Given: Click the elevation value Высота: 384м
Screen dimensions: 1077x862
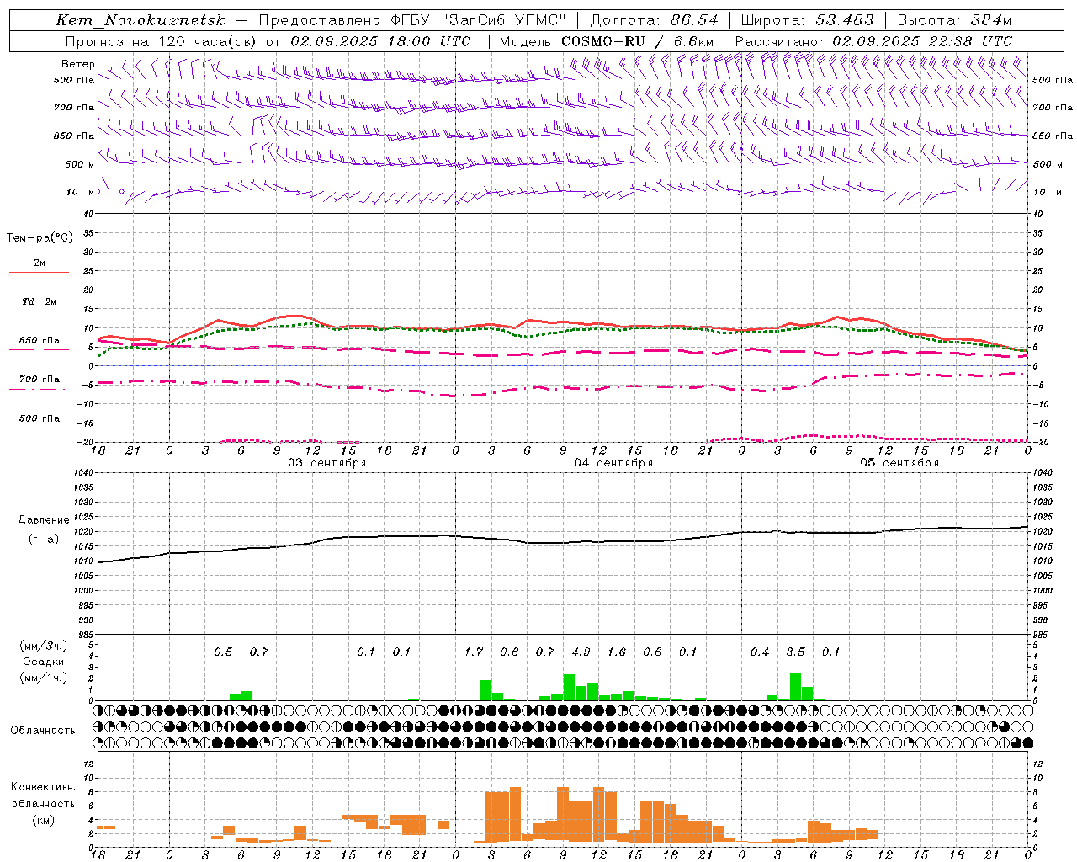Looking at the screenshot, I should [x=954, y=20].
